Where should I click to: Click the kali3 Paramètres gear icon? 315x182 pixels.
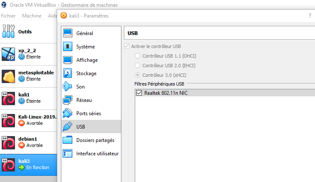(x=64, y=15)
